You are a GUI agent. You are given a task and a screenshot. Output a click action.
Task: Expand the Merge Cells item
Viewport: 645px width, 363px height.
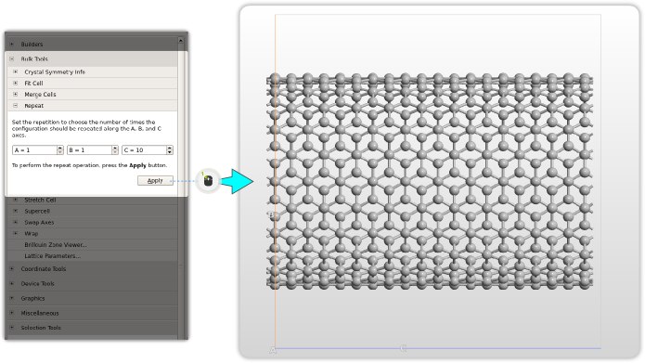(15, 95)
